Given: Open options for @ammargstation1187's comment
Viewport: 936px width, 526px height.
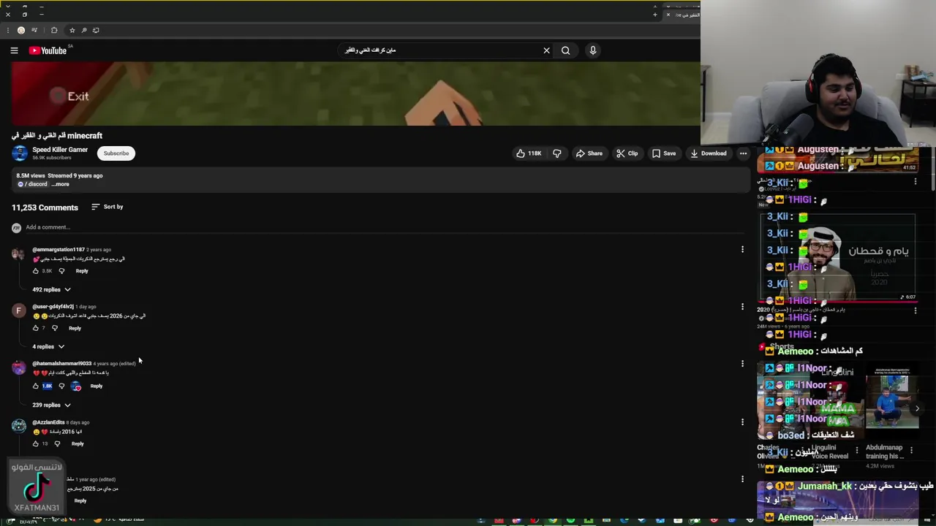Looking at the screenshot, I should click(x=742, y=250).
